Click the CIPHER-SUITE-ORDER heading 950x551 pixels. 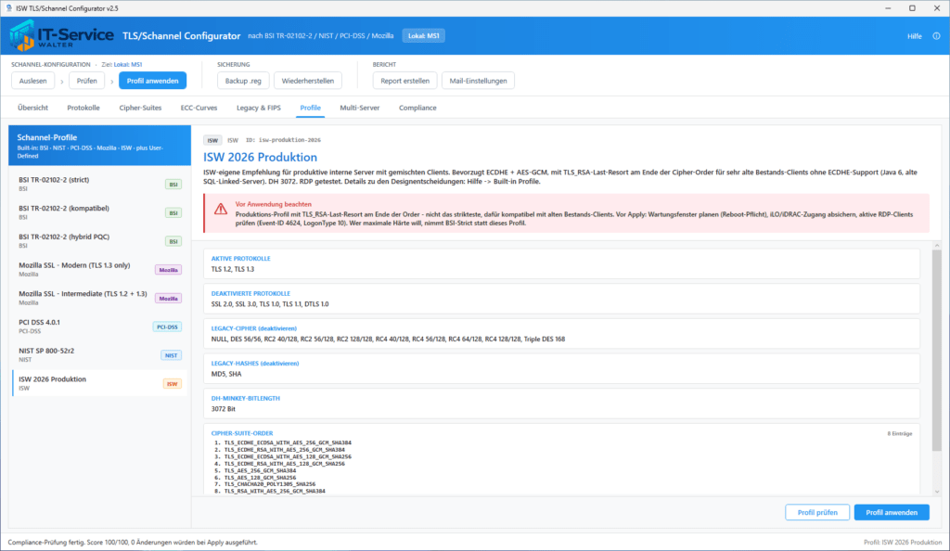pos(242,433)
